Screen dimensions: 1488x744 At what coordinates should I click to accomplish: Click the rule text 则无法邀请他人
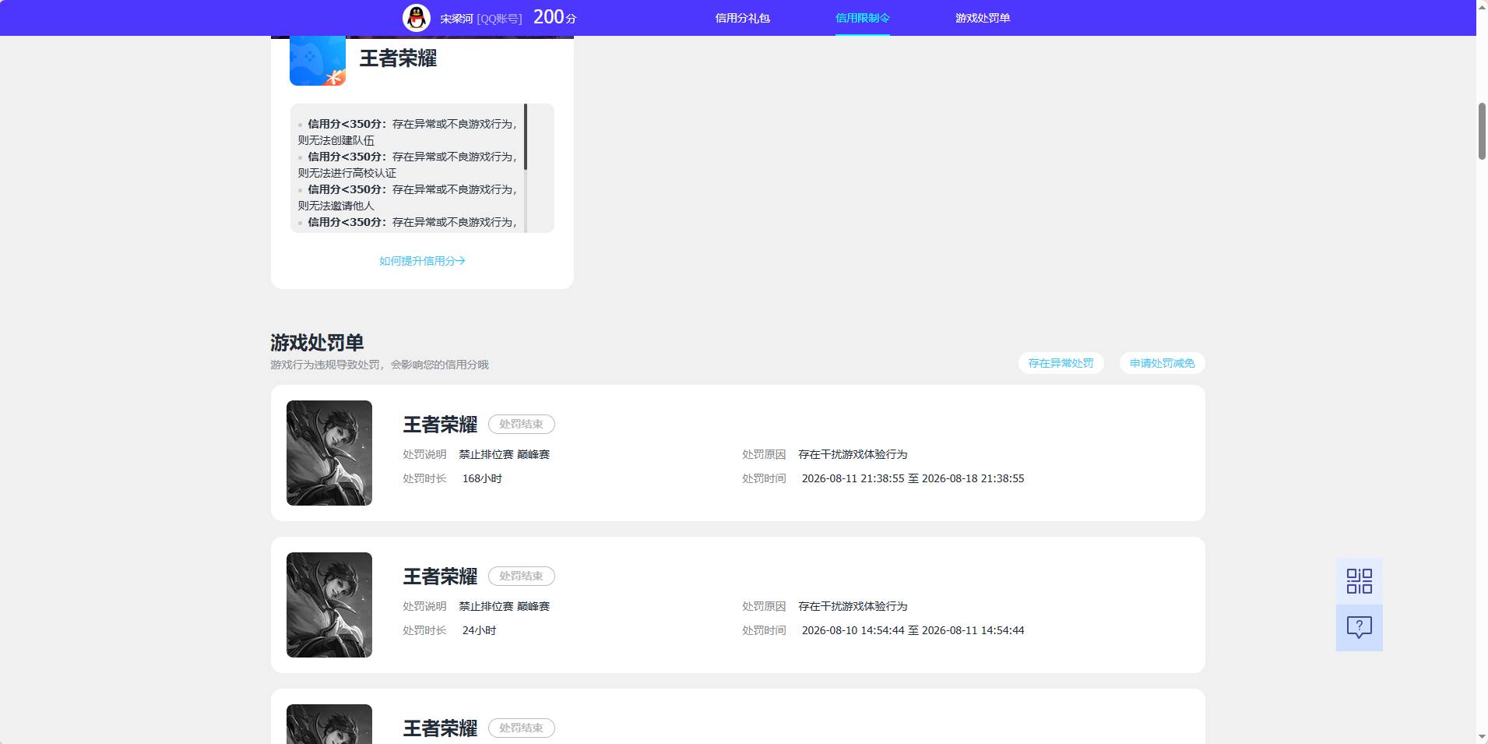[x=336, y=206]
